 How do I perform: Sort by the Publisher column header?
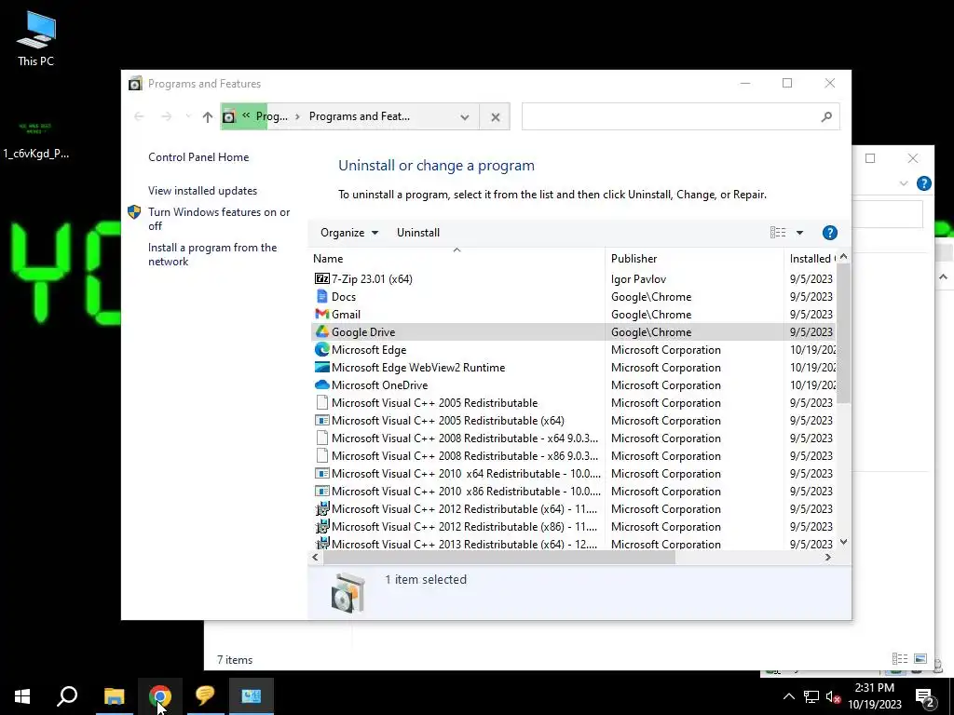[x=694, y=259]
